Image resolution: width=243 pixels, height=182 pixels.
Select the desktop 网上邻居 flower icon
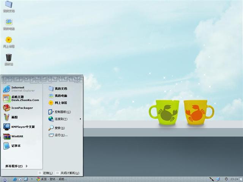pos(9,42)
